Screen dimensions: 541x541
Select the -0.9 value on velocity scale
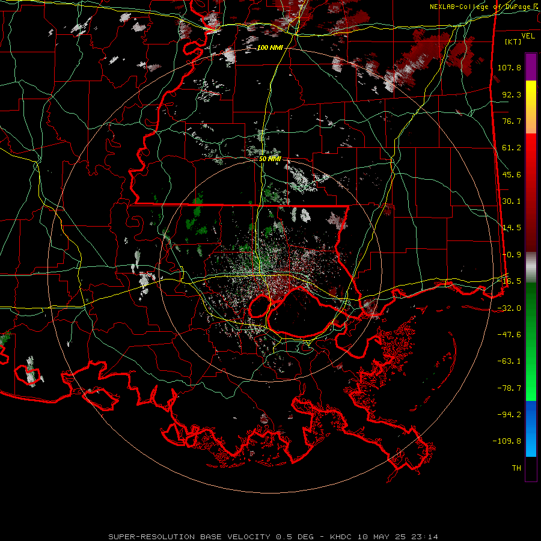point(512,255)
